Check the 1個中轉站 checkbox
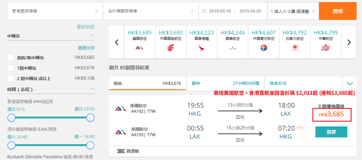The width and height of the screenshot is (362, 160). (x=11, y=68)
